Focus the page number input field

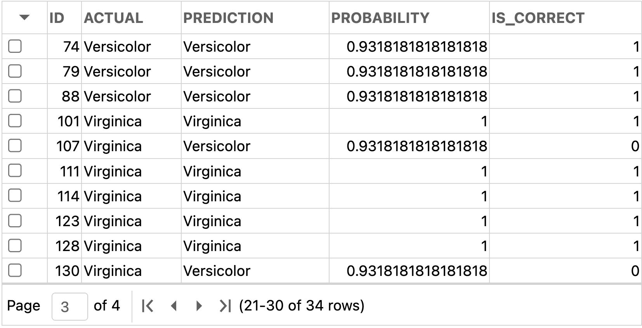pyautogui.click(x=69, y=306)
